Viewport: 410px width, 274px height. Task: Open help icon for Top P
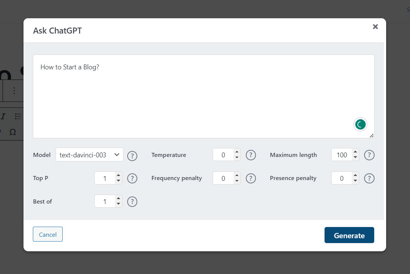pos(132,179)
